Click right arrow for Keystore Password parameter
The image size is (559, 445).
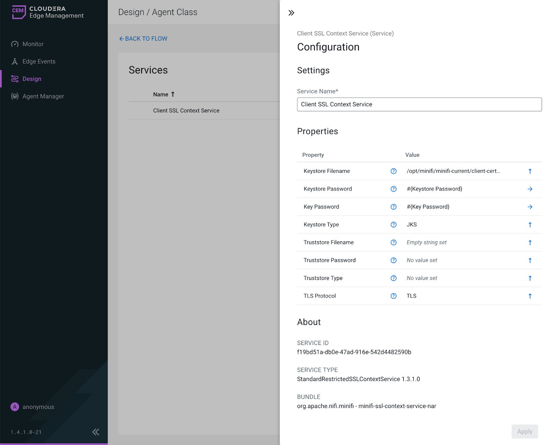point(530,189)
